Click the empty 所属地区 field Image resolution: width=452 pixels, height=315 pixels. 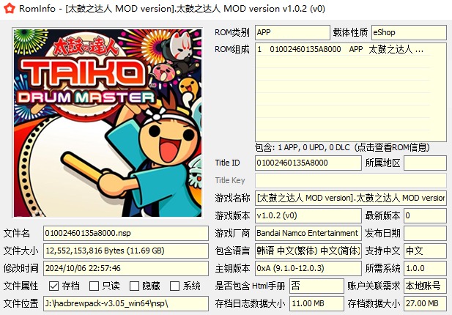(425, 163)
